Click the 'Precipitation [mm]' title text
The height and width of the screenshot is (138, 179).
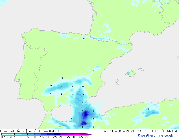(x=18, y=131)
